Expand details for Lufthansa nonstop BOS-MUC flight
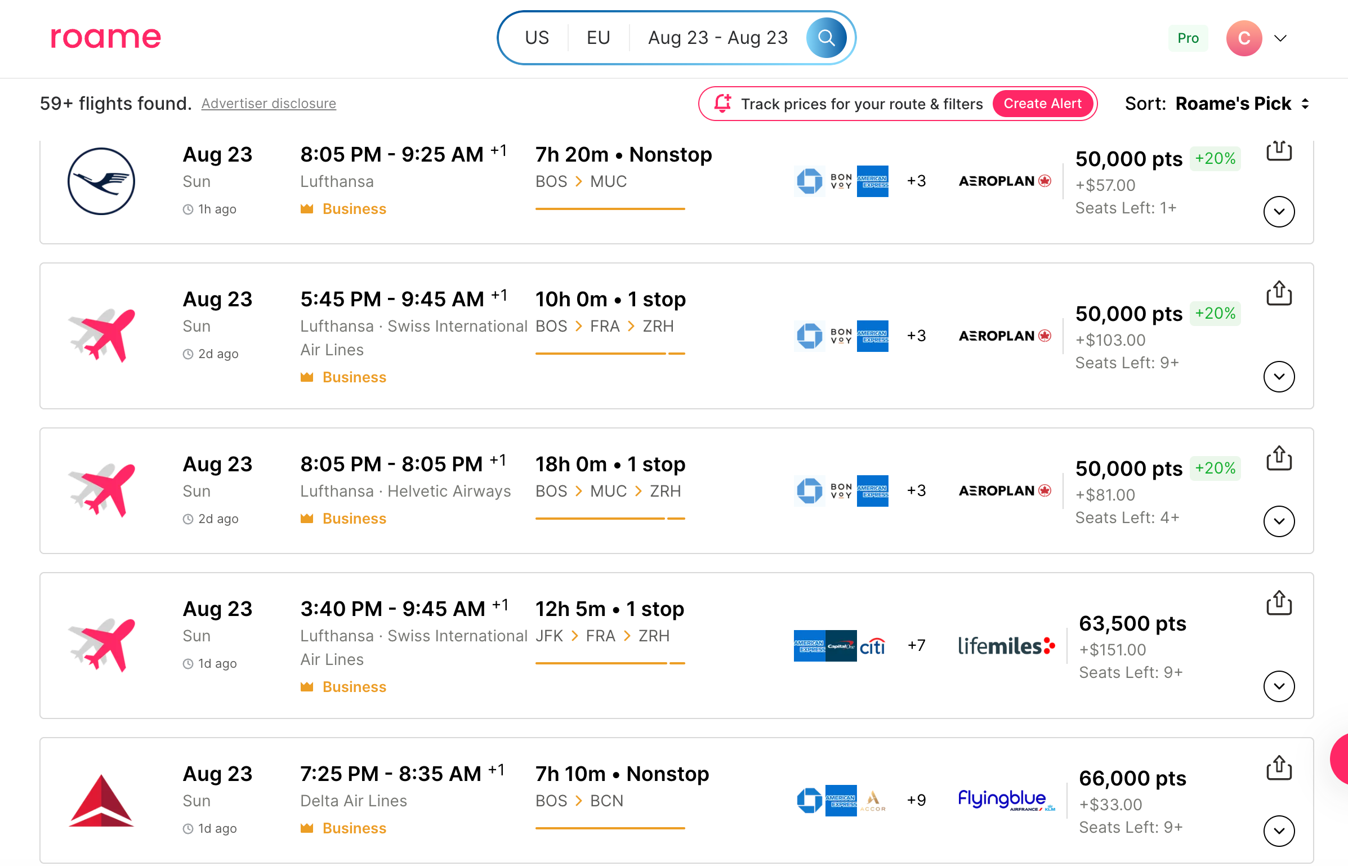The width and height of the screenshot is (1348, 866). (x=1279, y=212)
